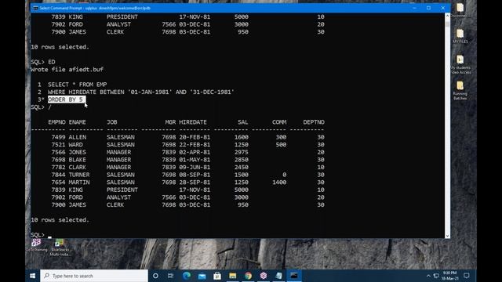
Task: Open the Training desktop shortcut icon
Action: click(37, 245)
